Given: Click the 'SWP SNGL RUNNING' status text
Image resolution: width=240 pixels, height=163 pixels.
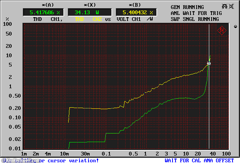Looking at the screenshot, I should [195, 19].
